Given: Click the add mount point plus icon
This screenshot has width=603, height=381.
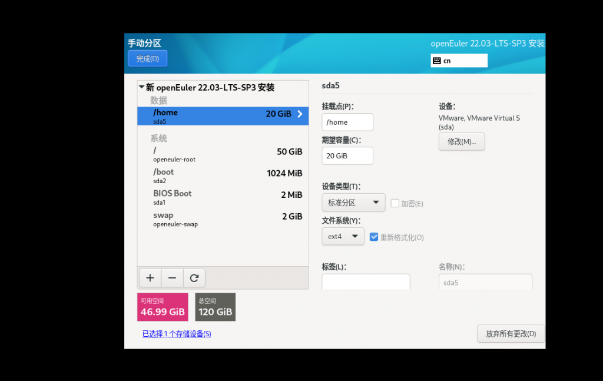Looking at the screenshot, I should pos(150,277).
